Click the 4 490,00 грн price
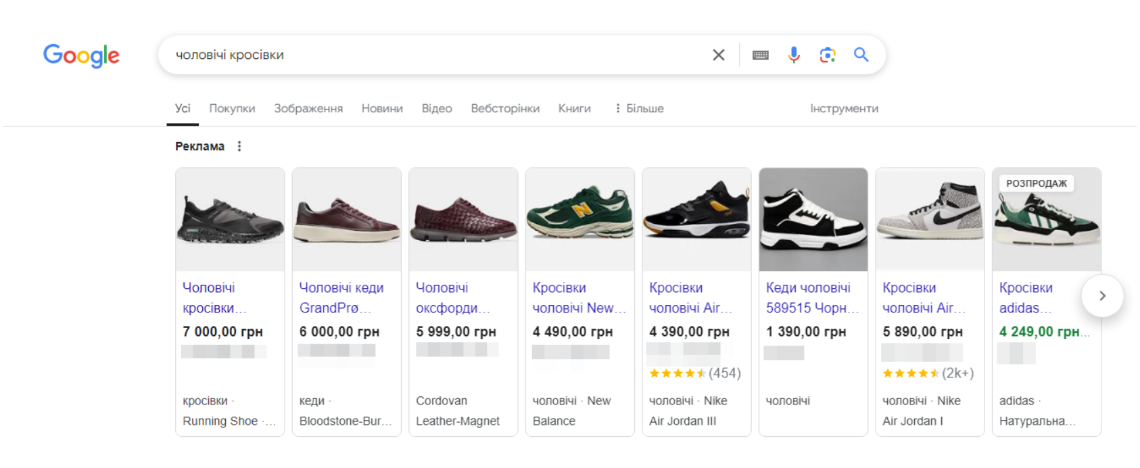 [573, 332]
